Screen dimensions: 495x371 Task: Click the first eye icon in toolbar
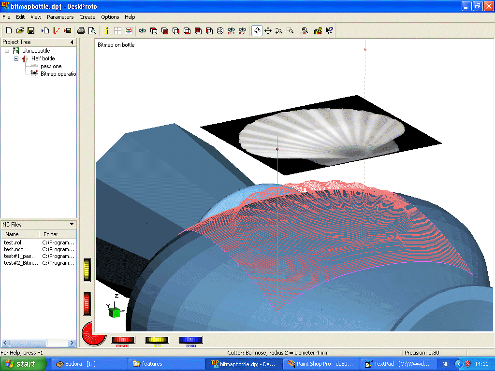tap(143, 30)
